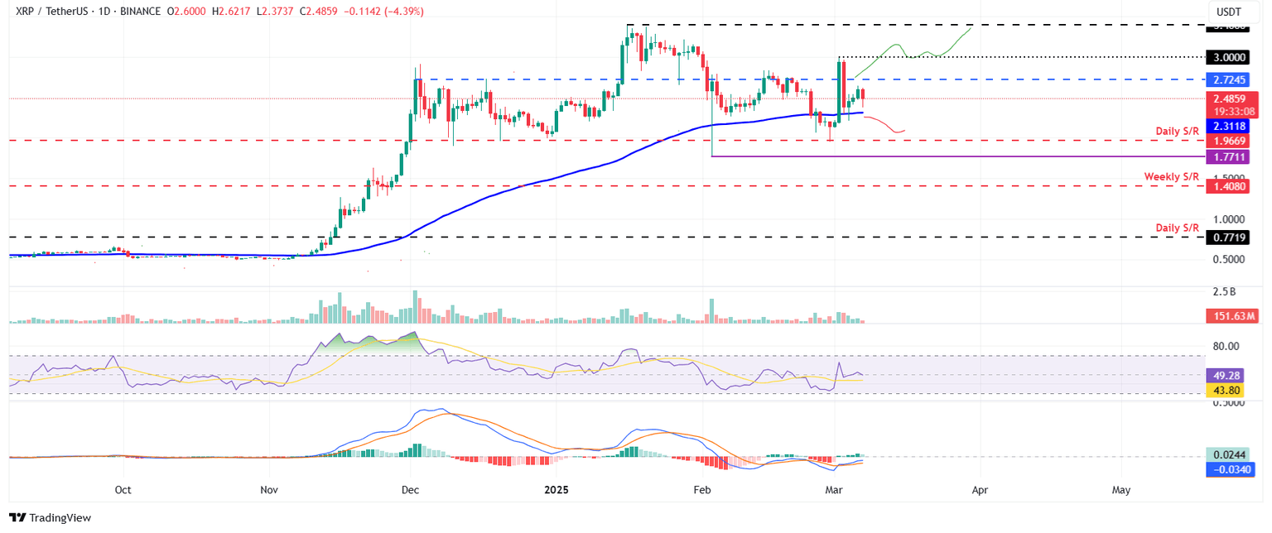The width and height of the screenshot is (1272, 533).
Task: Click the black 0.7719 price label
Action: pos(1230,238)
